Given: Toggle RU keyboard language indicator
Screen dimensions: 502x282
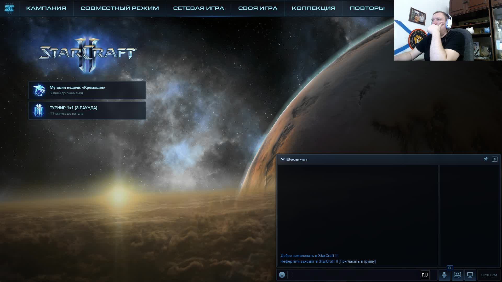Looking at the screenshot, I should [x=425, y=275].
